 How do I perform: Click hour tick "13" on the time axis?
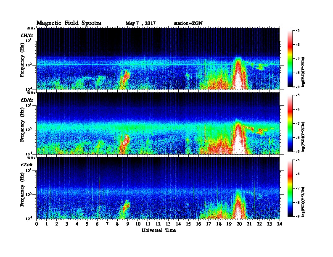(168, 224)
